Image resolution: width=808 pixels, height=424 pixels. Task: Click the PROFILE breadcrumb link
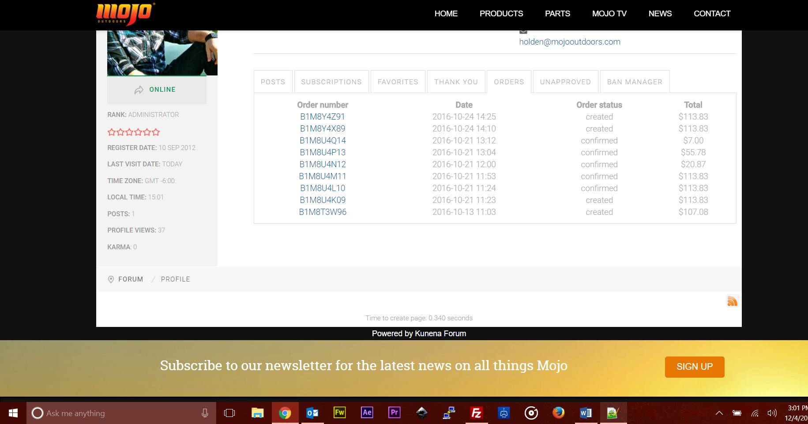(176, 279)
